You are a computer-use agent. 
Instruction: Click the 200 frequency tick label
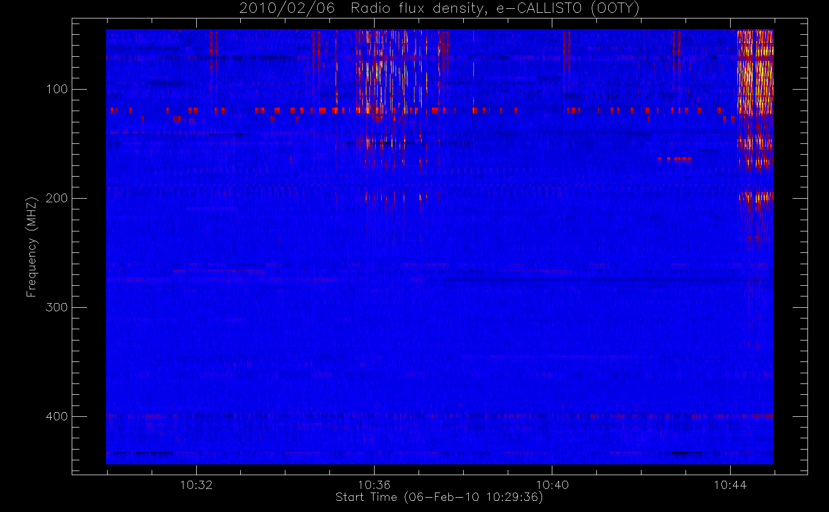[57, 198]
